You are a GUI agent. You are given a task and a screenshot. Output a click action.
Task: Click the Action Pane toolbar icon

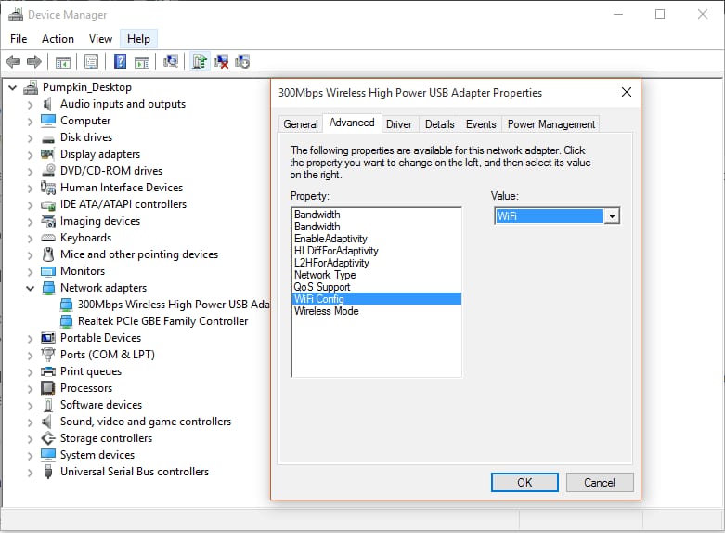coord(142,61)
